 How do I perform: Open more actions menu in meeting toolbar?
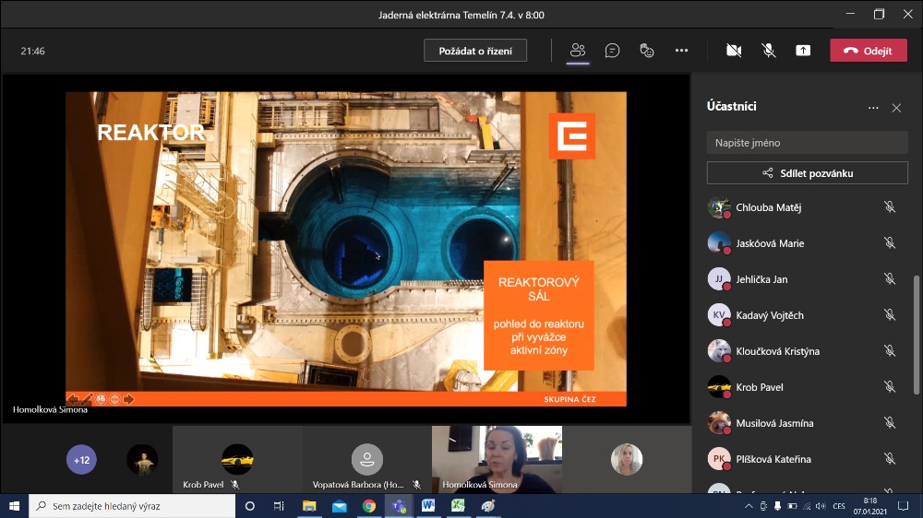681,51
